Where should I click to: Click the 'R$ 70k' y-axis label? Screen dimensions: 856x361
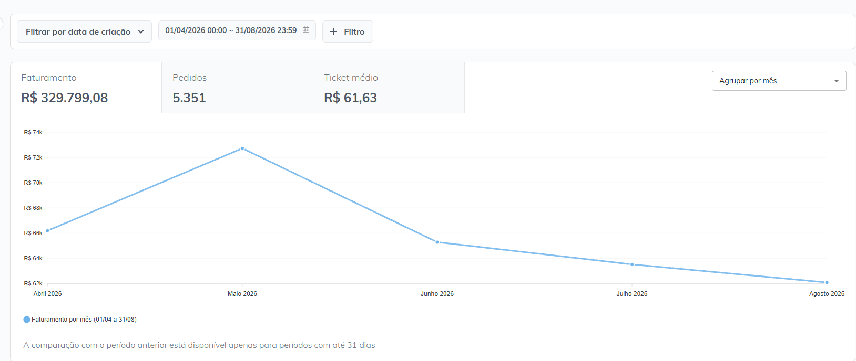33,183
